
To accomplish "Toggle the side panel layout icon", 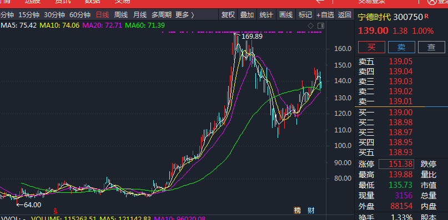I will click(x=321, y=26).
